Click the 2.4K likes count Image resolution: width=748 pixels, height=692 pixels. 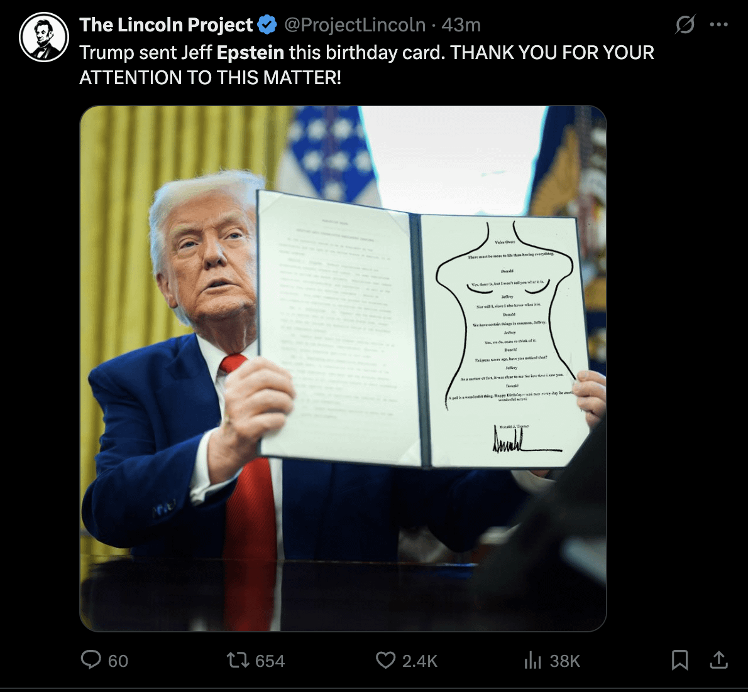[x=420, y=661]
